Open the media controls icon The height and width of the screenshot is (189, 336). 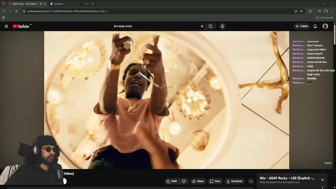[319, 11]
